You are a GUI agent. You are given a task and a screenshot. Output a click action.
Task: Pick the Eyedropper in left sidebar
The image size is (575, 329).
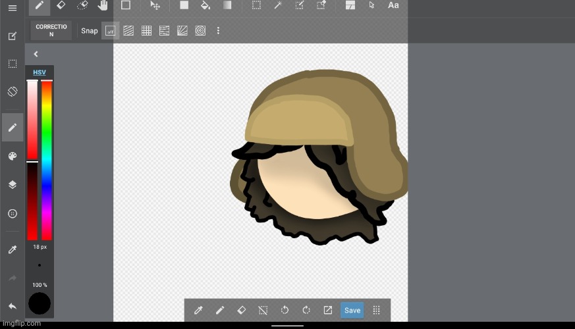tap(13, 249)
